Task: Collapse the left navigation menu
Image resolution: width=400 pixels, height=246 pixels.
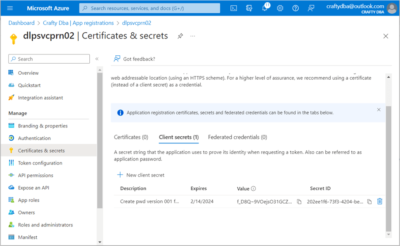Action: click(97, 59)
